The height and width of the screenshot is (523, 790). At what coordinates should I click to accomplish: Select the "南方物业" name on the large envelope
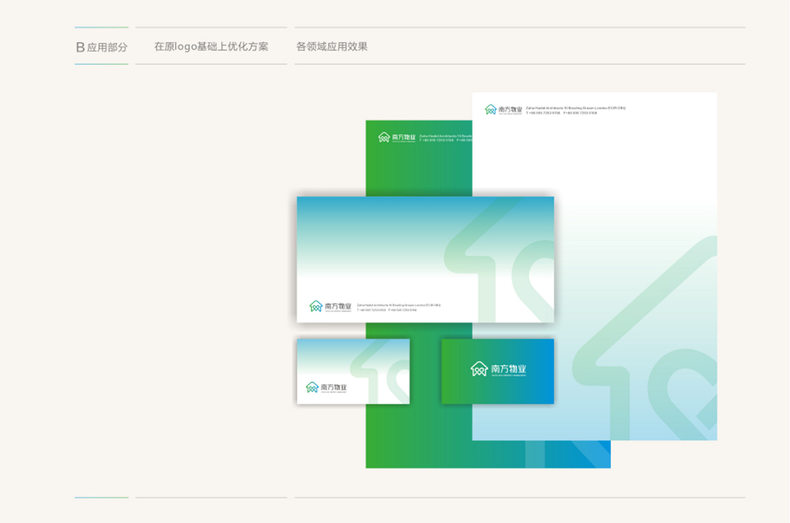click(x=338, y=306)
